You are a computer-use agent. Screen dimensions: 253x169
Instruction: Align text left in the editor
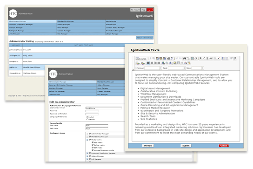(x=148, y=63)
